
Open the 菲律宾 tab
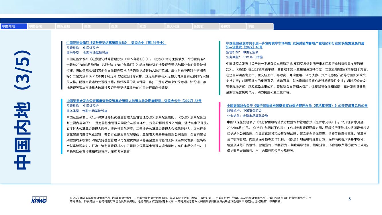[233, 26]
